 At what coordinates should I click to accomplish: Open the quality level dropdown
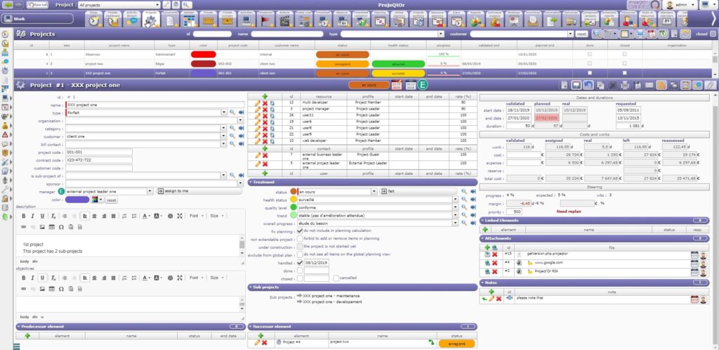[455, 207]
